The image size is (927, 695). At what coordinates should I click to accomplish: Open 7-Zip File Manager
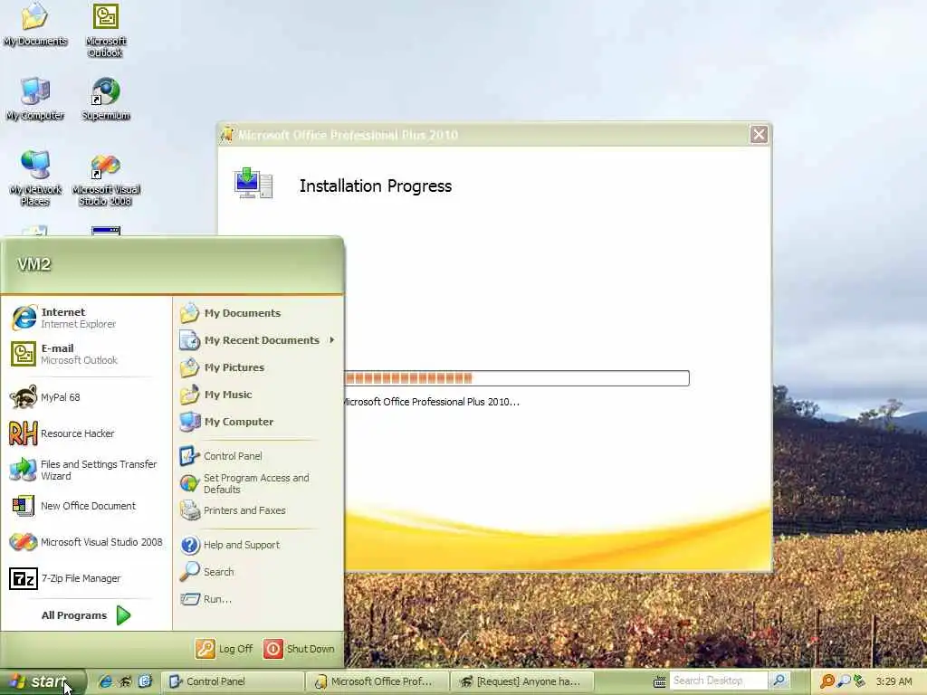click(86, 578)
